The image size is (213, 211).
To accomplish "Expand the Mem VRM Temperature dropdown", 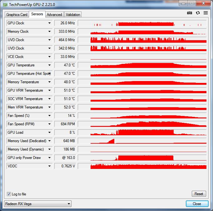I will point(49,107).
